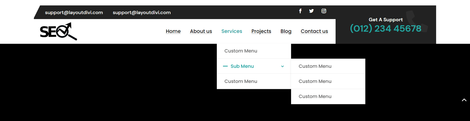Pick the last Custom Menu in the flyout

315,96
